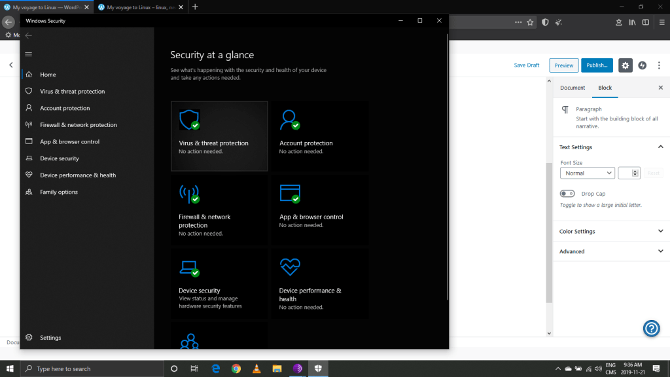Expand the Advanced section
This screenshot has height=377, width=670.
[x=611, y=251]
